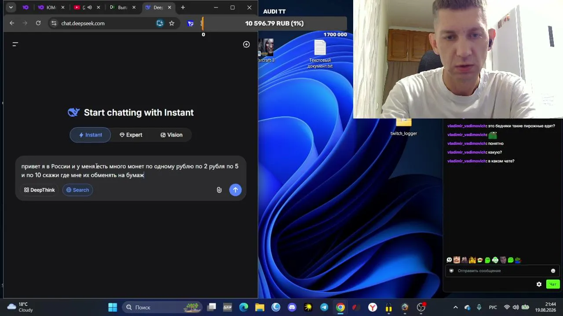The width and height of the screenshot is (563, 316).
Task: Close the YouTube browser tab
Action: (99, 7)
